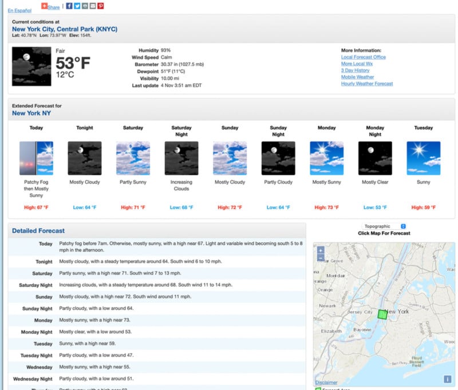Share the page on Facebook

tap(69, 6)
